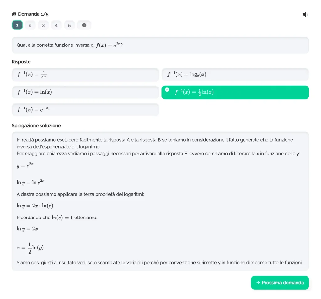Image resolution: width=321 pixels, height=299 pixels.
Task: Click the checkmark completion step icon
Action: click(x=84, y=25)
